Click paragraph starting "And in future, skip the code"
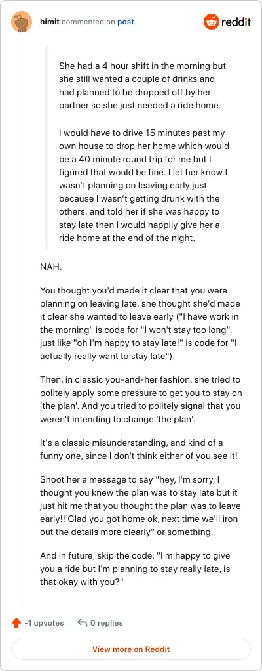This screenshot has width=262, height=671. tap(136, 567)
